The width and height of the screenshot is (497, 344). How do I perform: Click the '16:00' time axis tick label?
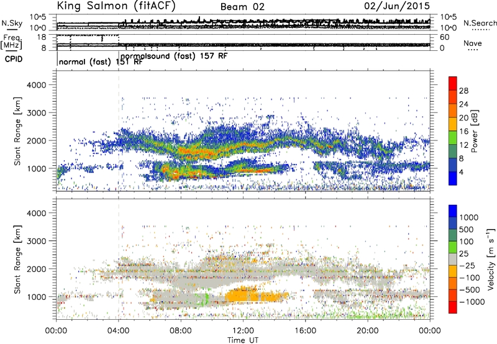pos(305,331)
